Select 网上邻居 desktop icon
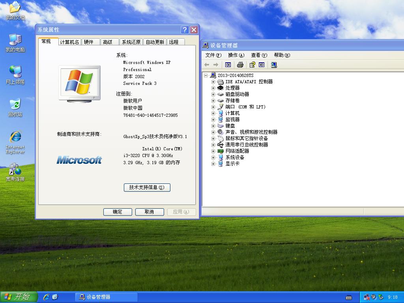 15,75
